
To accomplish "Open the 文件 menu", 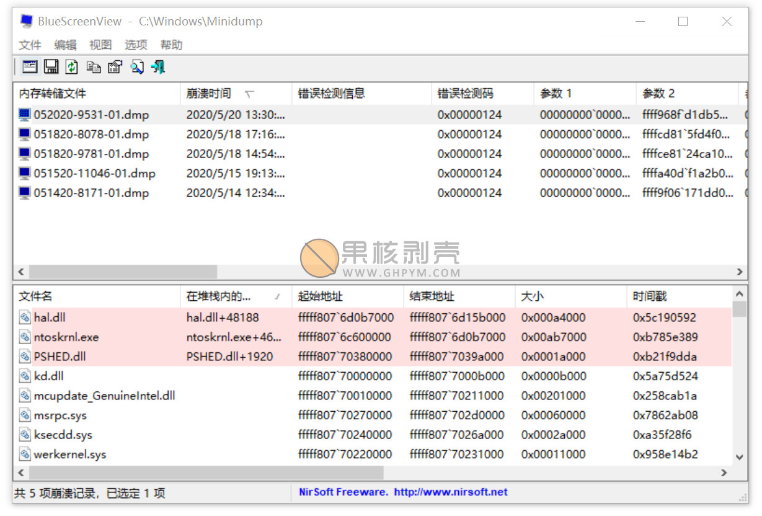I will click(30, 45).
